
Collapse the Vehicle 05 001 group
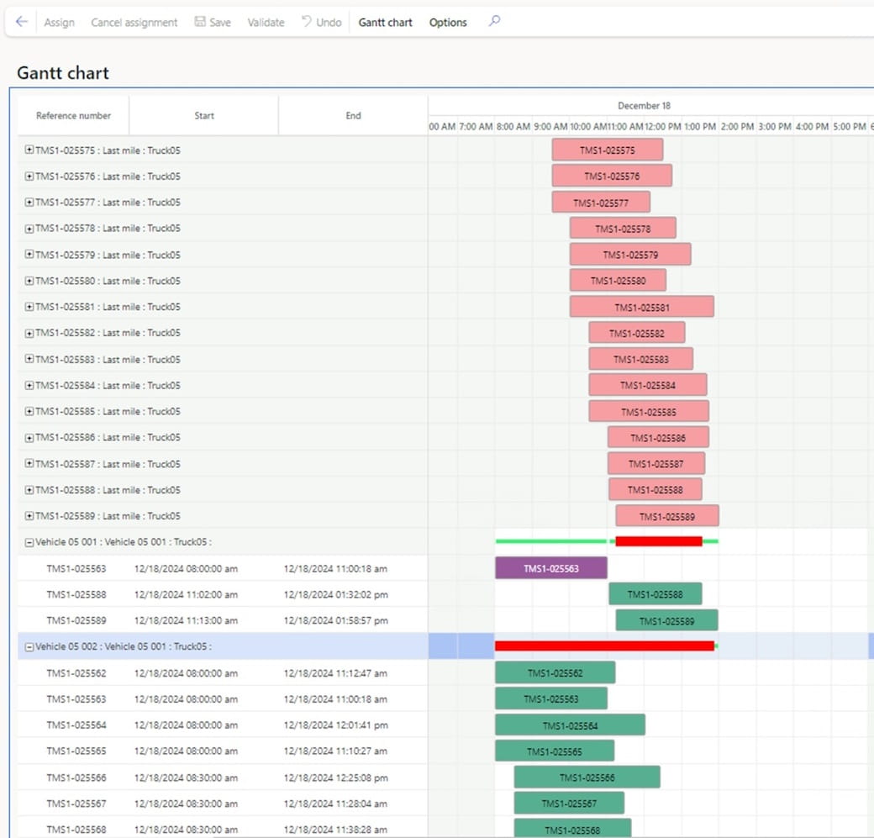tap(29, 542)
